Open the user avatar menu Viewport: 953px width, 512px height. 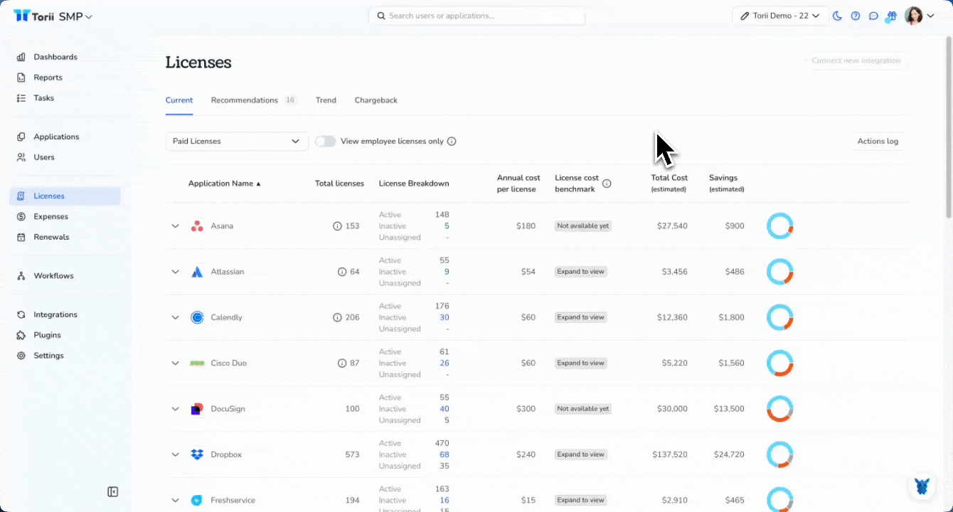(919, 16)
